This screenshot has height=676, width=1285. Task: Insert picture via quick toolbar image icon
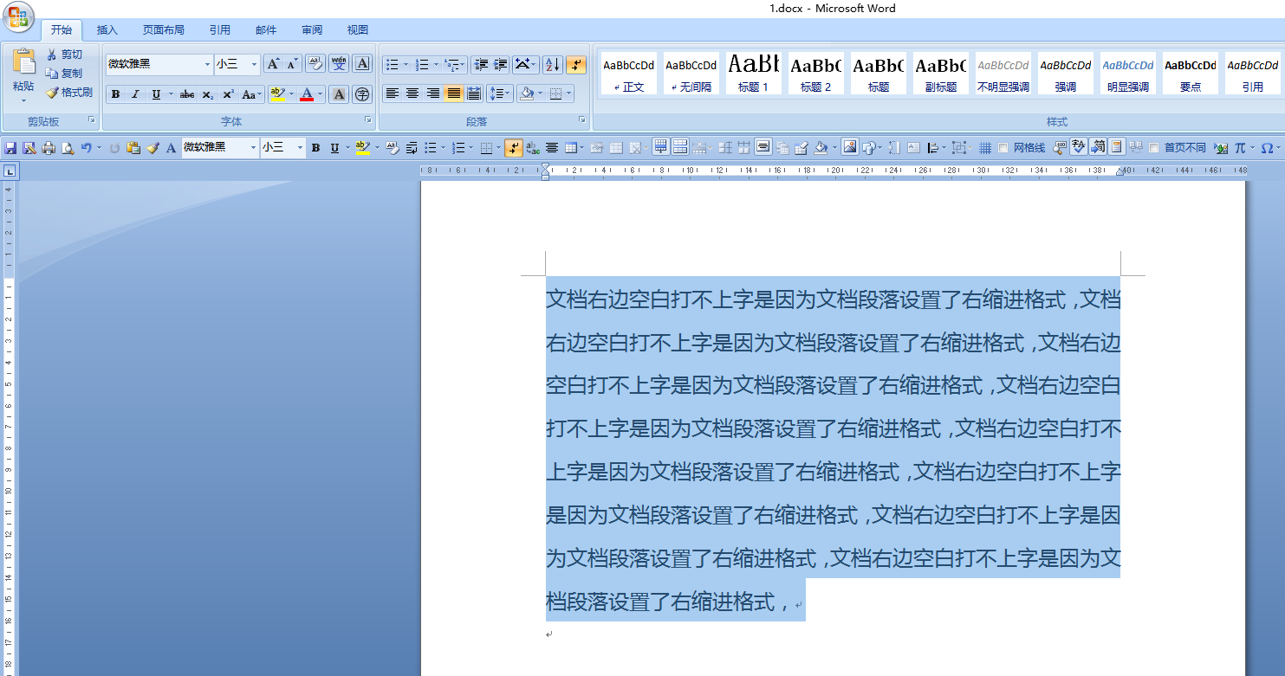pos(849,148)
